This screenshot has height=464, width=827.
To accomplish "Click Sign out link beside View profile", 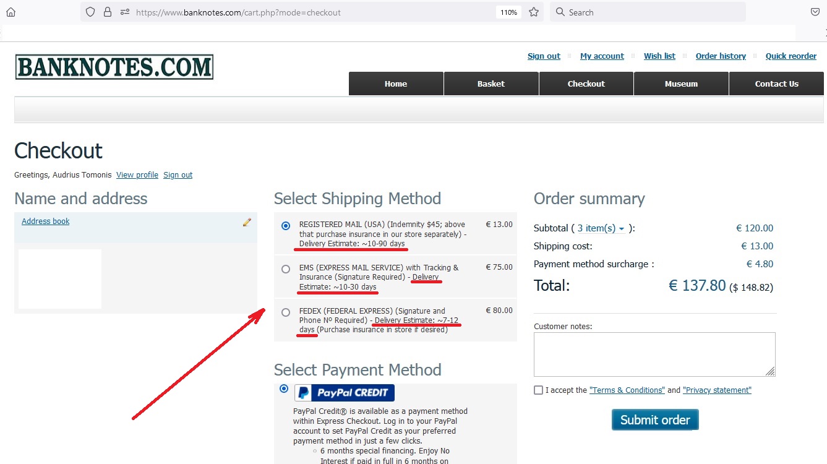I will (178, 175).
